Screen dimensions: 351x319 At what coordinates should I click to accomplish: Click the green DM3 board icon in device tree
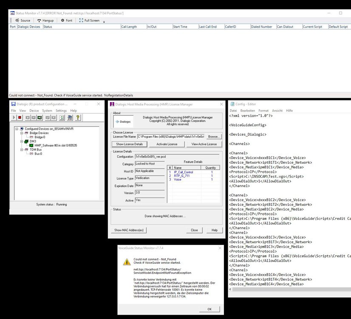click(x=26, y=141)
